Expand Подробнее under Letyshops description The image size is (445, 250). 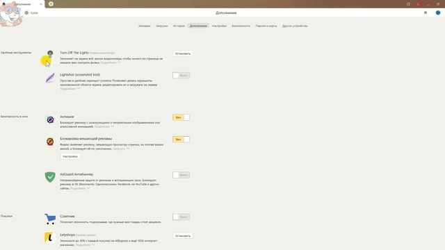pyautogui.click(x=85, y=244)
